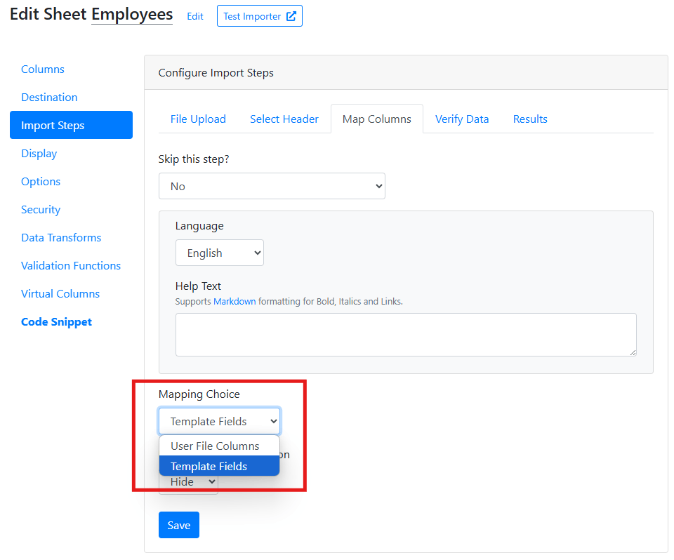Open the Skip this step dropdown
This screenshot has width=674, height=560.
point(272,186)
